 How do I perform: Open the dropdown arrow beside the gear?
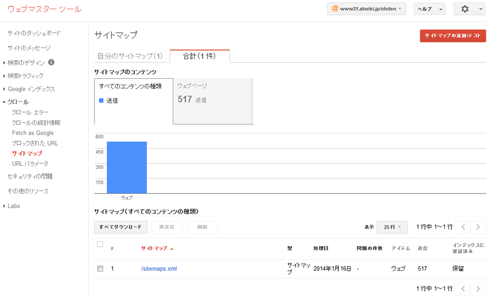481,9
